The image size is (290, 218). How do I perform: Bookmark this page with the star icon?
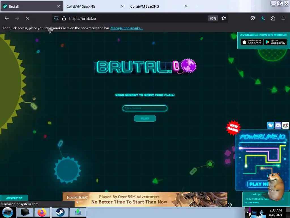click(x=224, y=18)
